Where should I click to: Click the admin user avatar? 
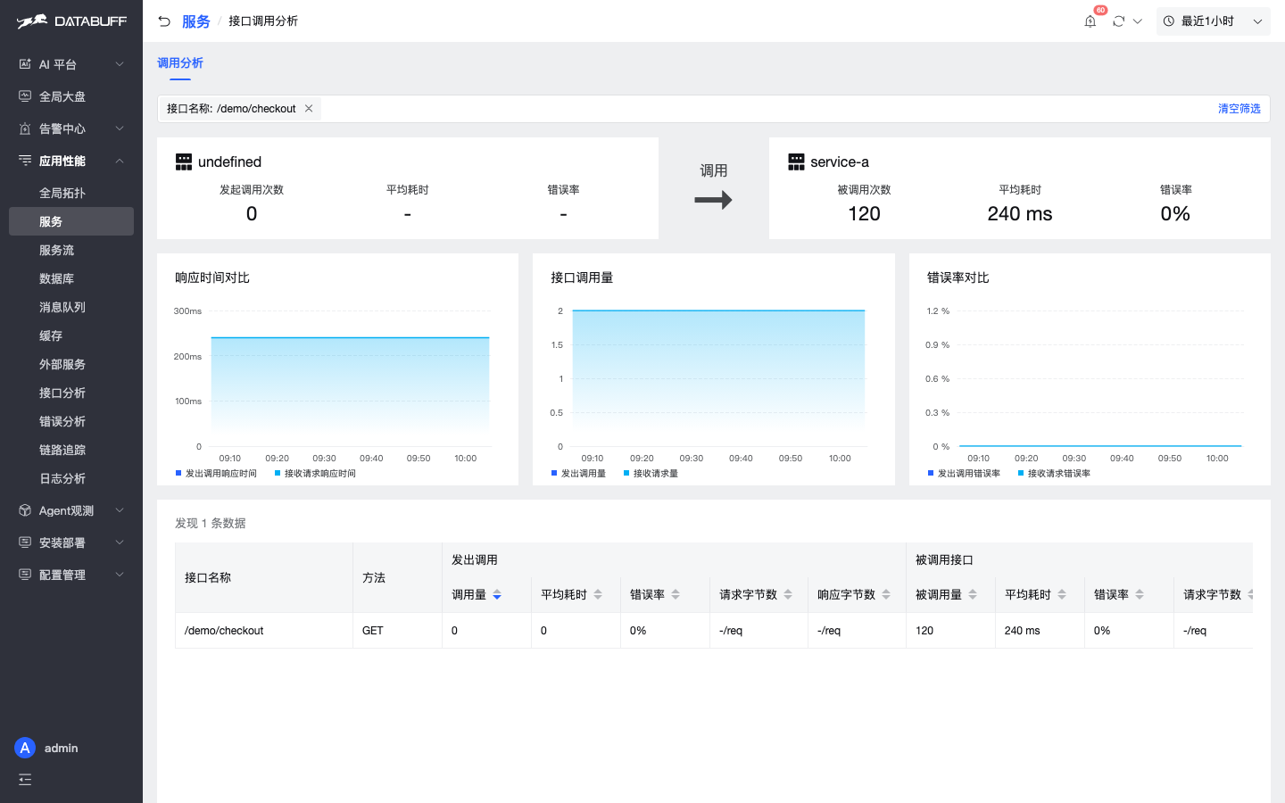point(25,748)
